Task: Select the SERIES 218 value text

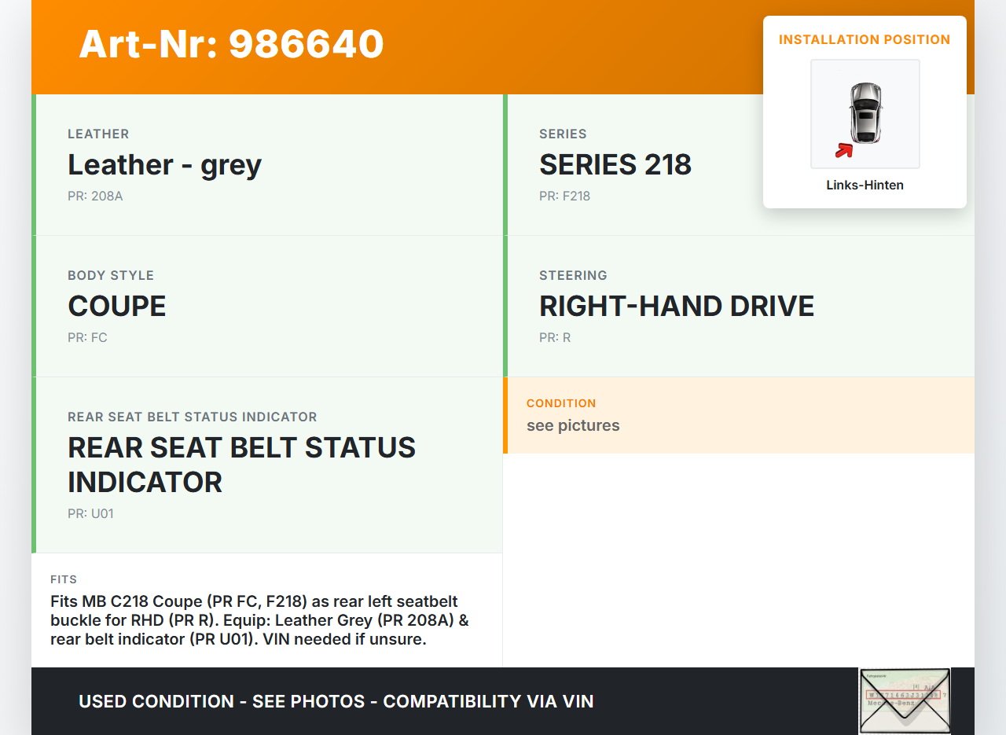Action: tap(615, 165)
